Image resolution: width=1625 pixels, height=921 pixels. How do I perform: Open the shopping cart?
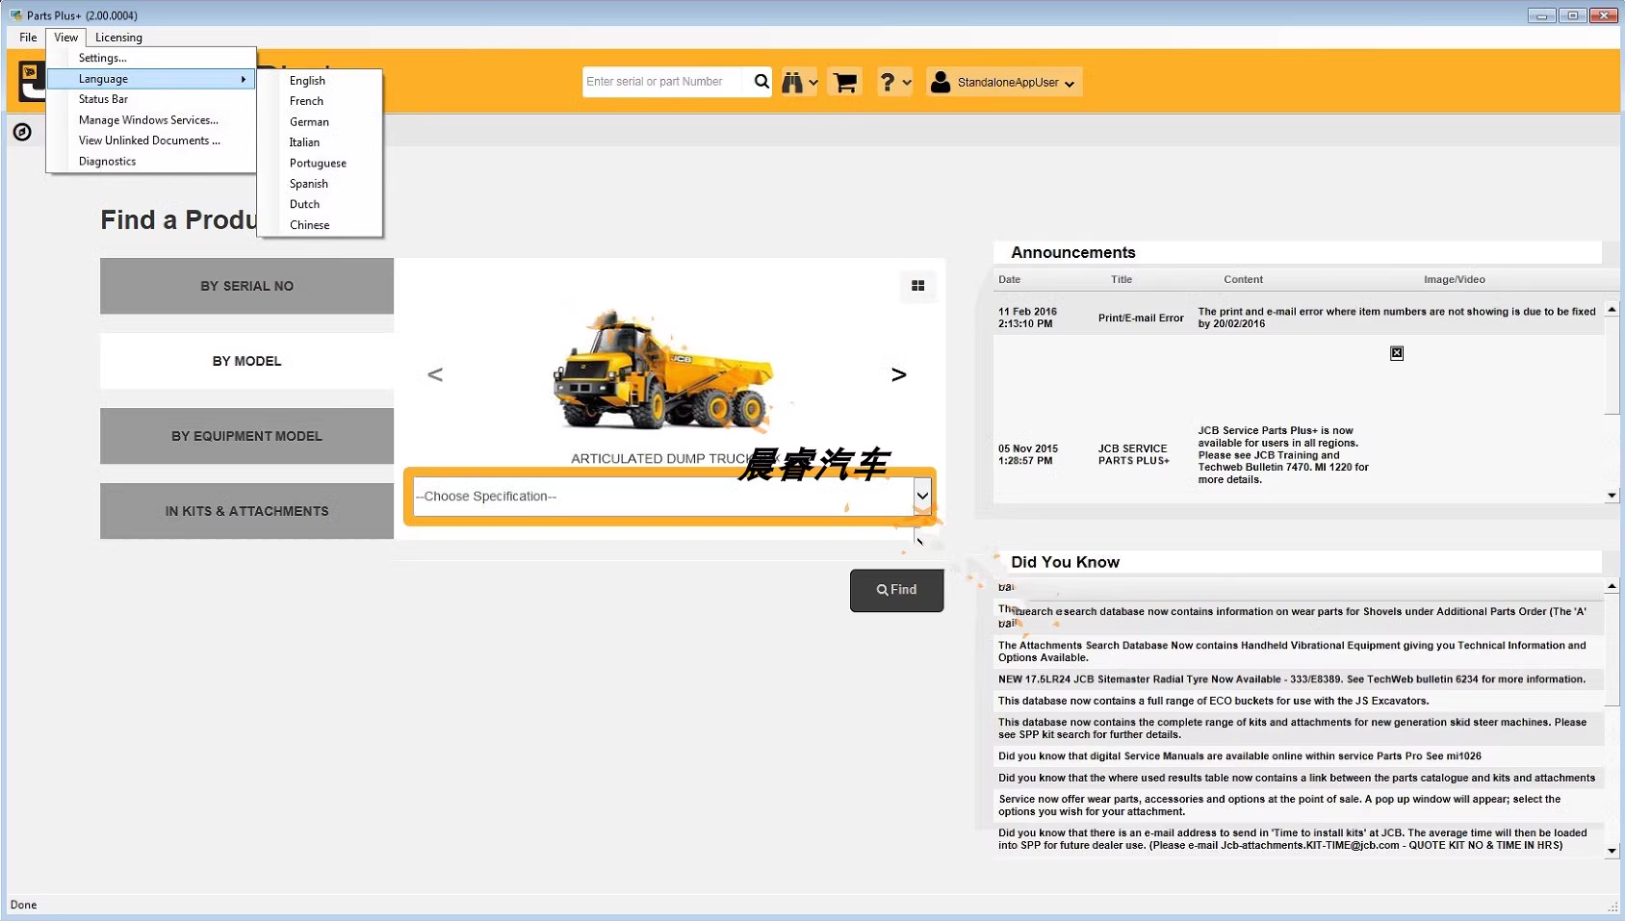click(845, 83)
